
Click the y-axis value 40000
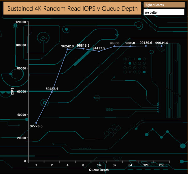click(22, 115)
